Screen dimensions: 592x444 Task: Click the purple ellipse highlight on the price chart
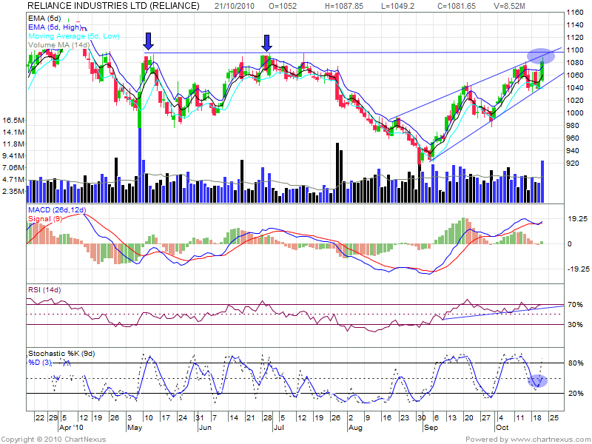click(x=541, y=55)
